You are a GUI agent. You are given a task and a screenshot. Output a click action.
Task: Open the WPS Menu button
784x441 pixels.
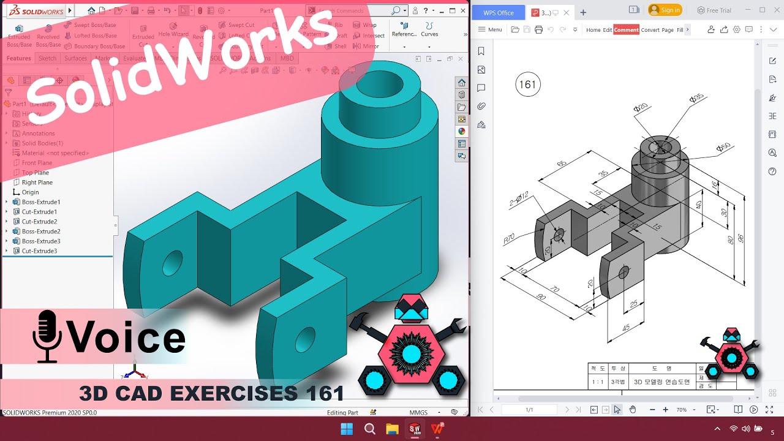[x=490, y=29]
